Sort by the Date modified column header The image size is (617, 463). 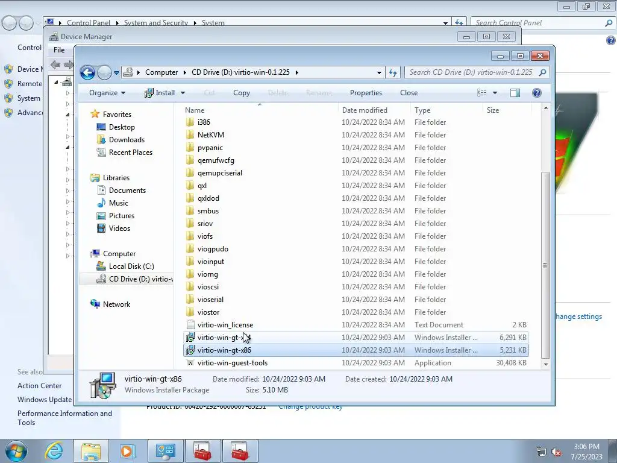click(x=365, y=110)
